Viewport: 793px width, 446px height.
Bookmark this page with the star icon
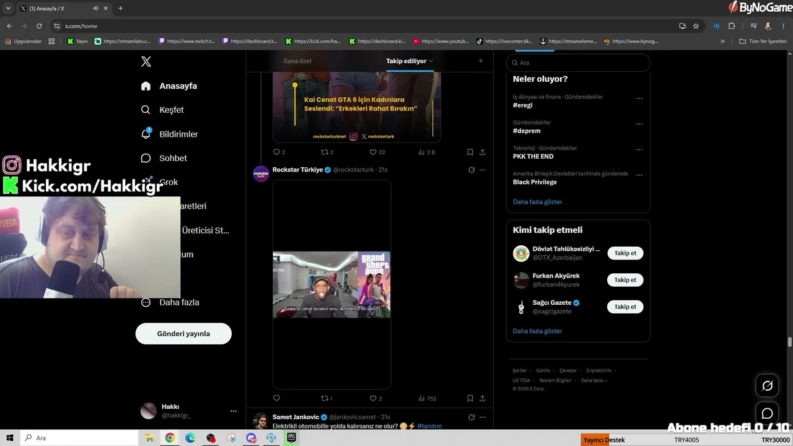pos(696,26)
